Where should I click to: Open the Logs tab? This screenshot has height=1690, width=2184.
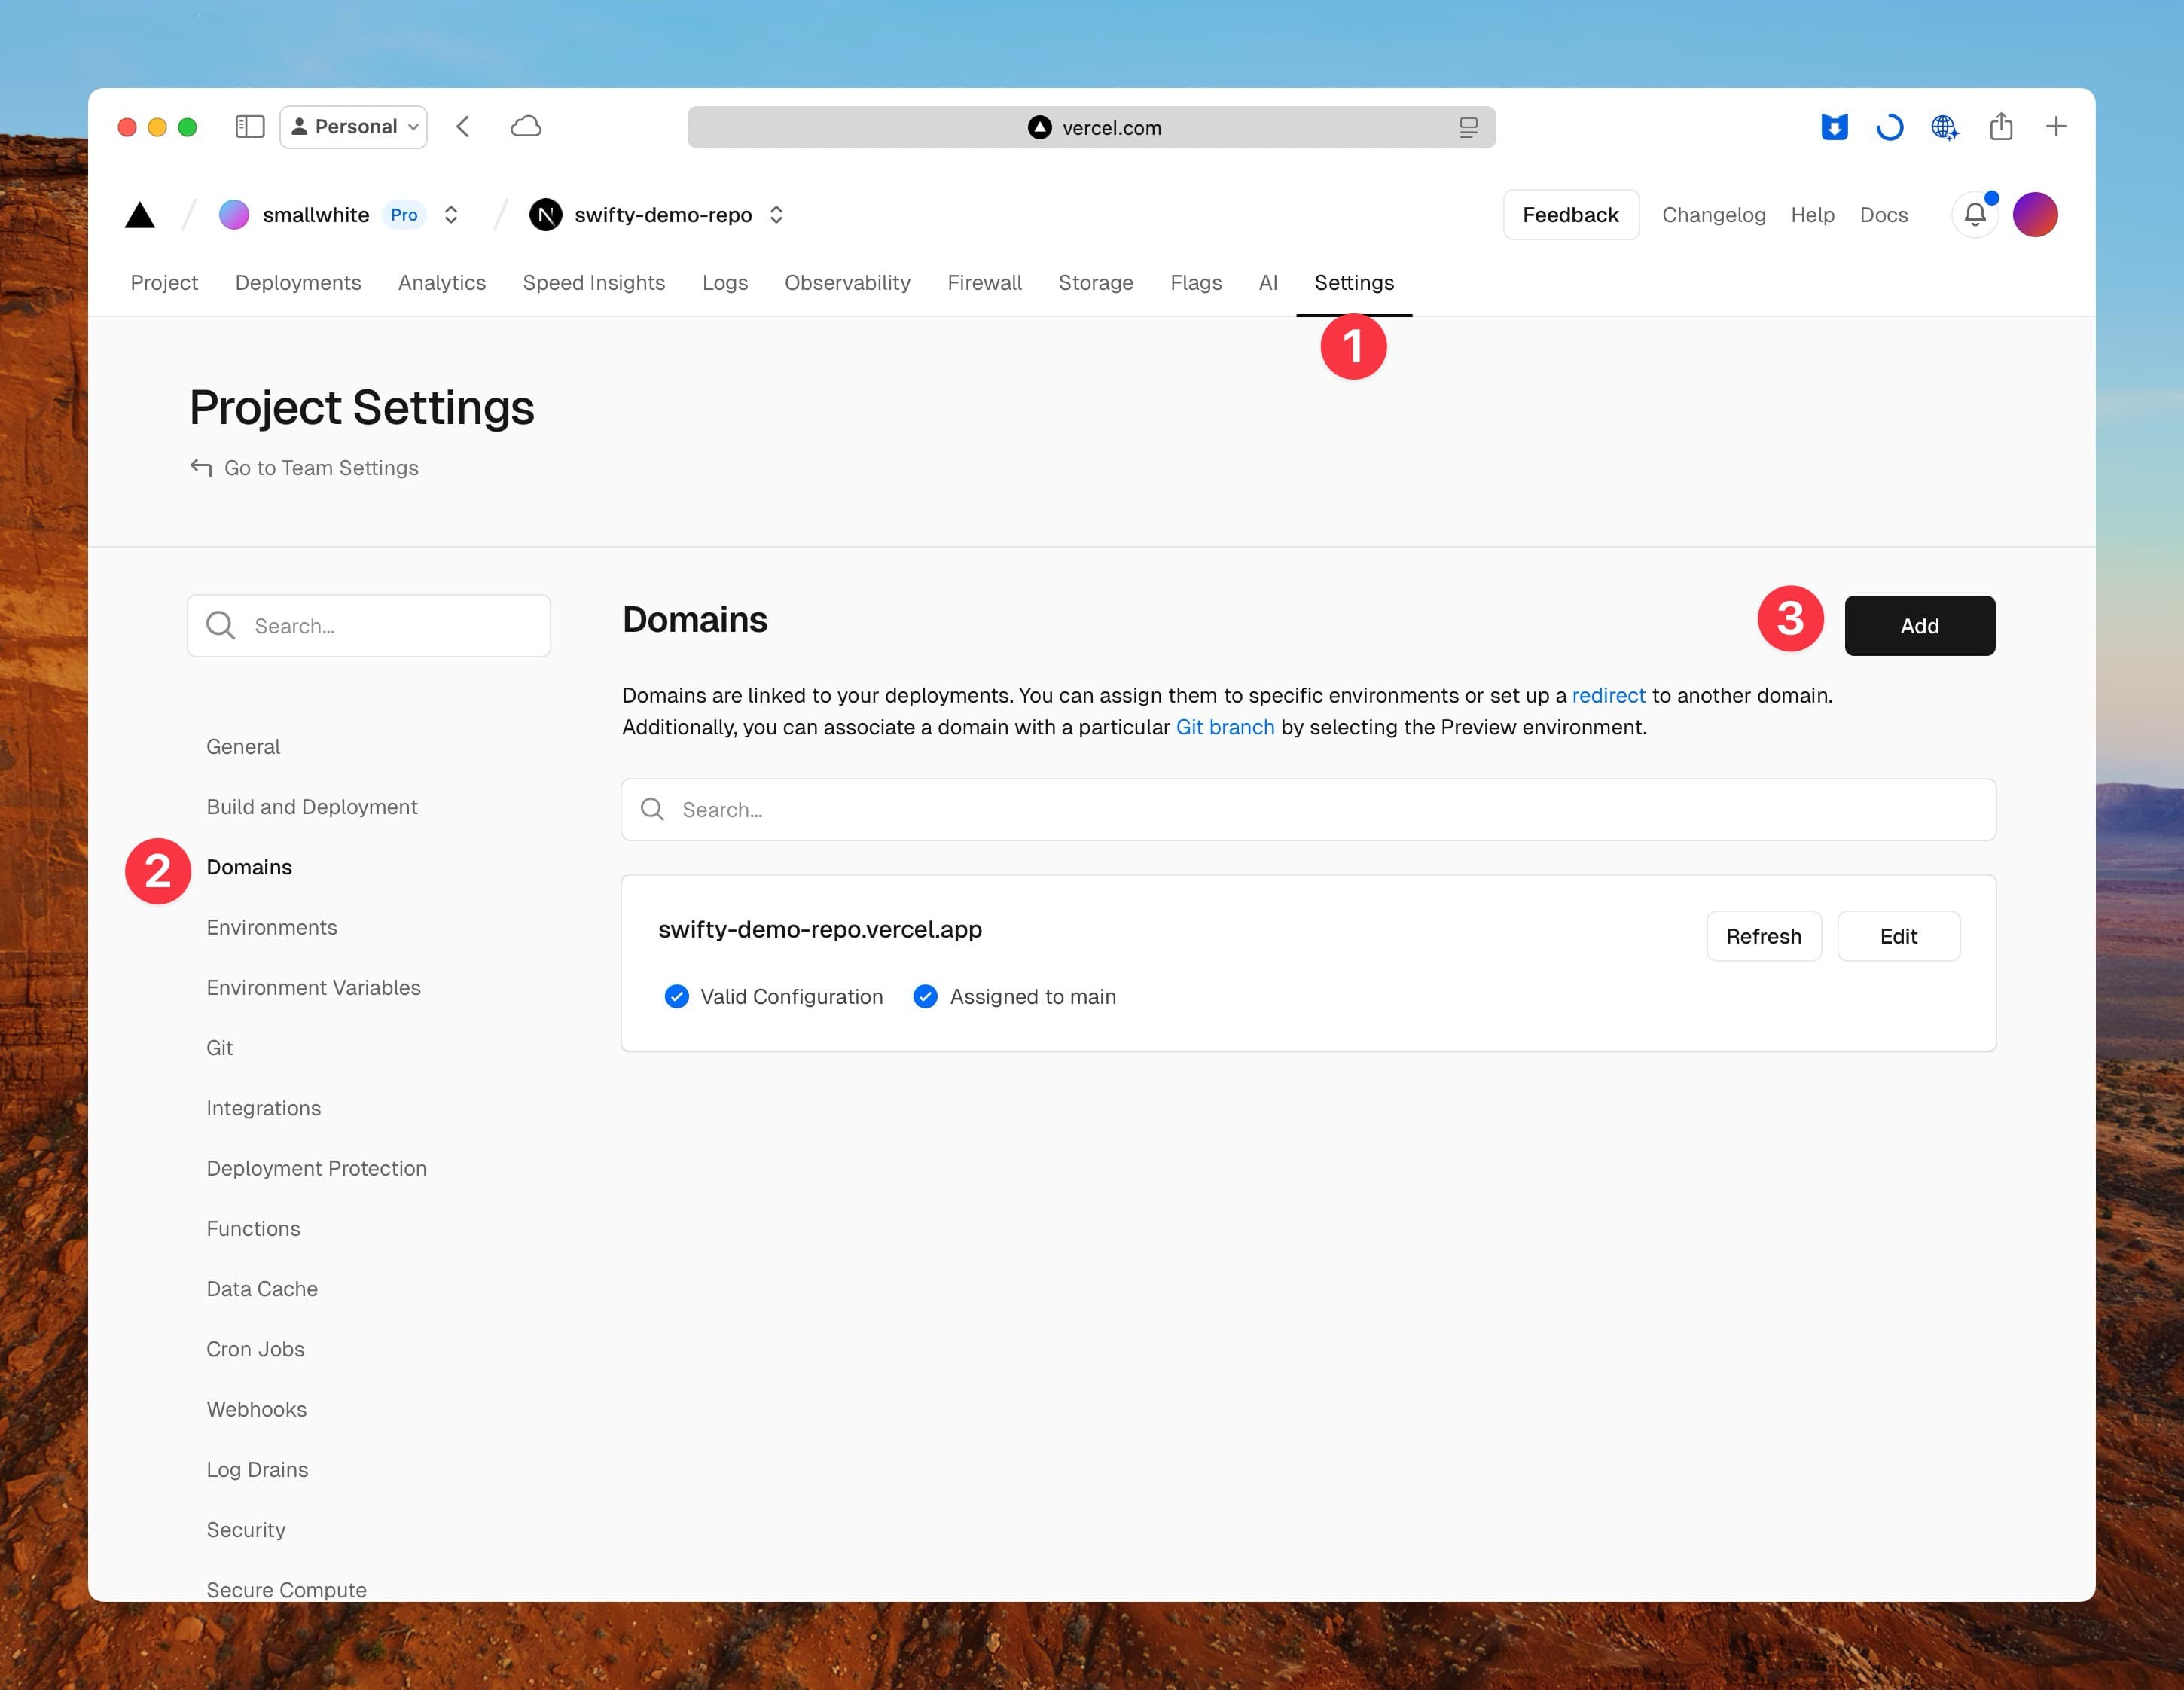[725, 283]
